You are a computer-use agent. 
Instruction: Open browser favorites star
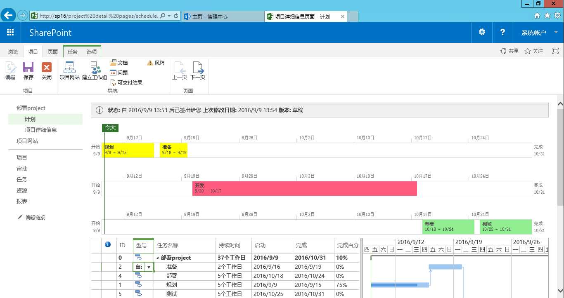coord(547,16)
